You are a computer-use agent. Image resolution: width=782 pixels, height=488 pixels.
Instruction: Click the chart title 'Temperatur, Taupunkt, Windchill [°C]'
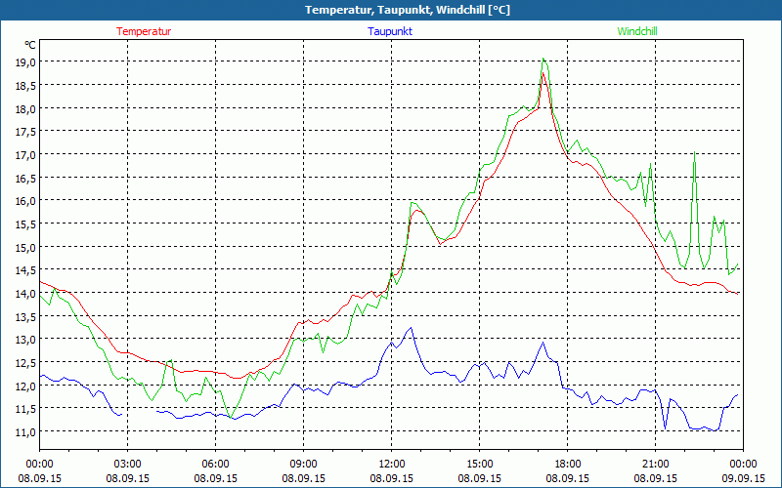click(x=408, y=10)
